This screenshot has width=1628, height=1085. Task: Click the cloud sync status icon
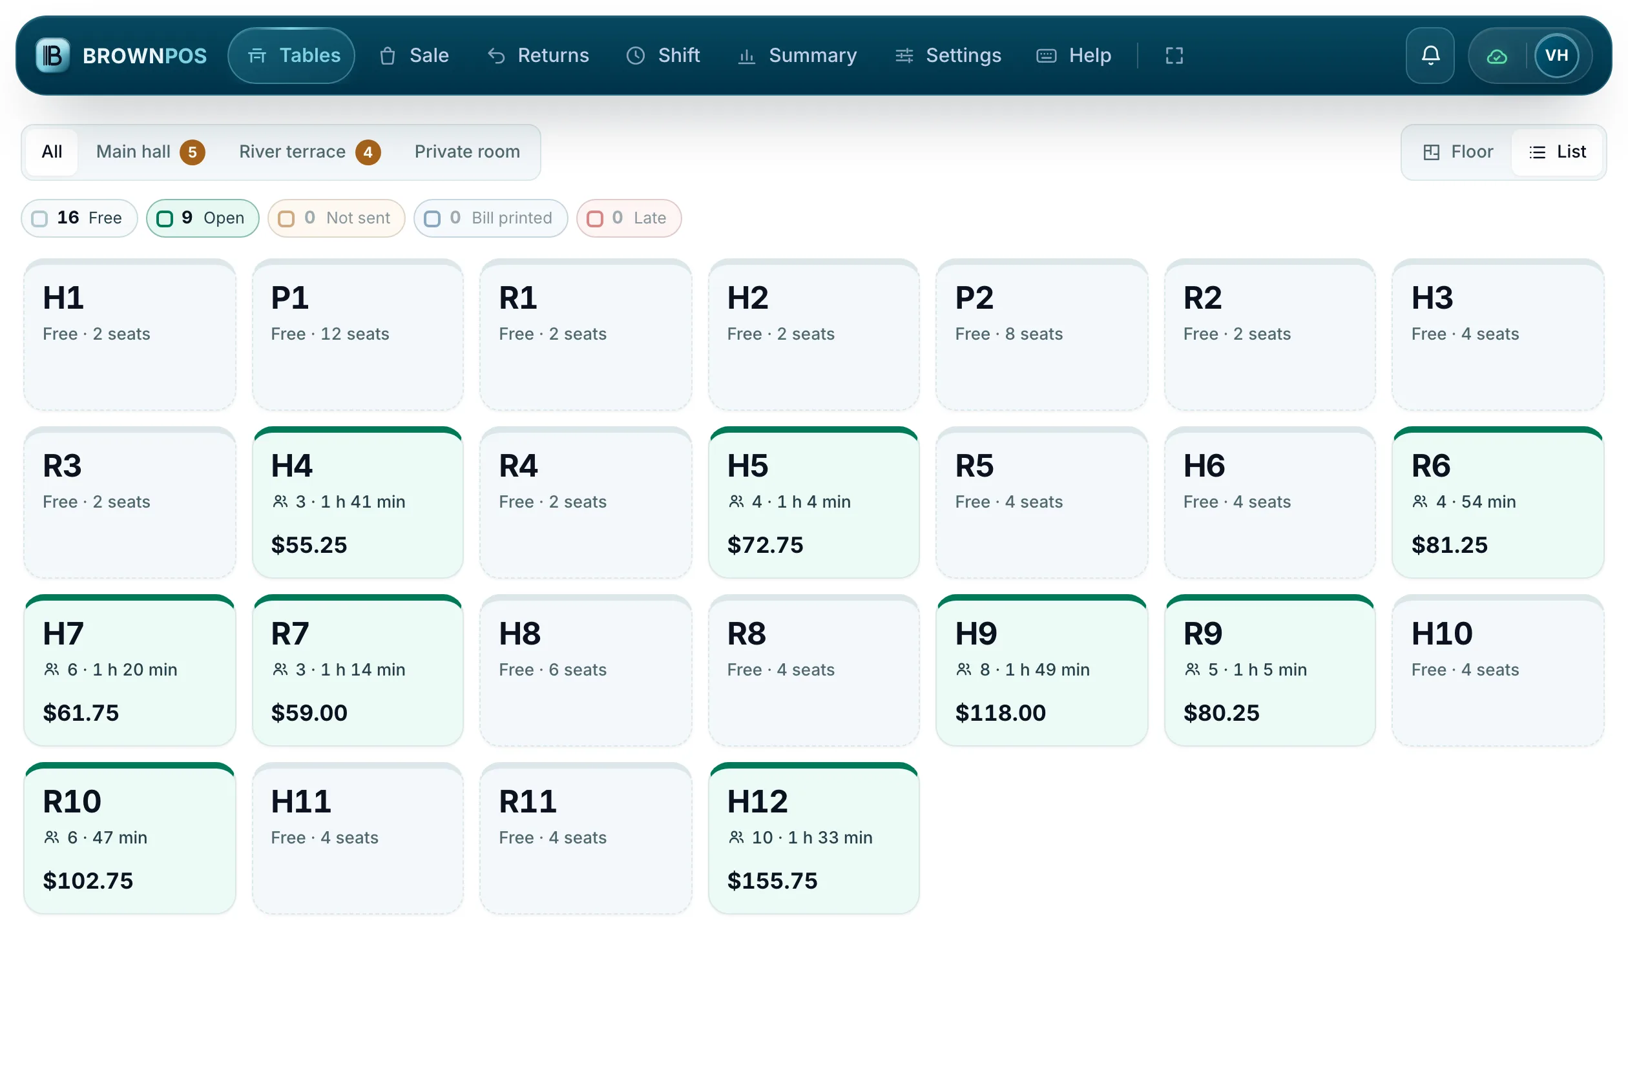(x=1496, y=56)
